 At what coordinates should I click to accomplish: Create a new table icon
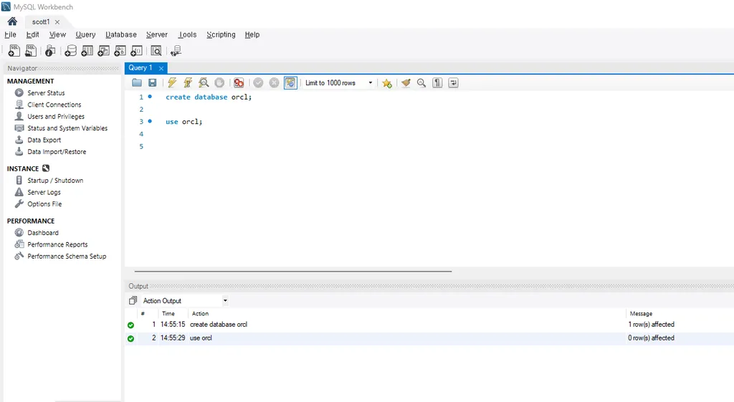[x=87, y=51]
